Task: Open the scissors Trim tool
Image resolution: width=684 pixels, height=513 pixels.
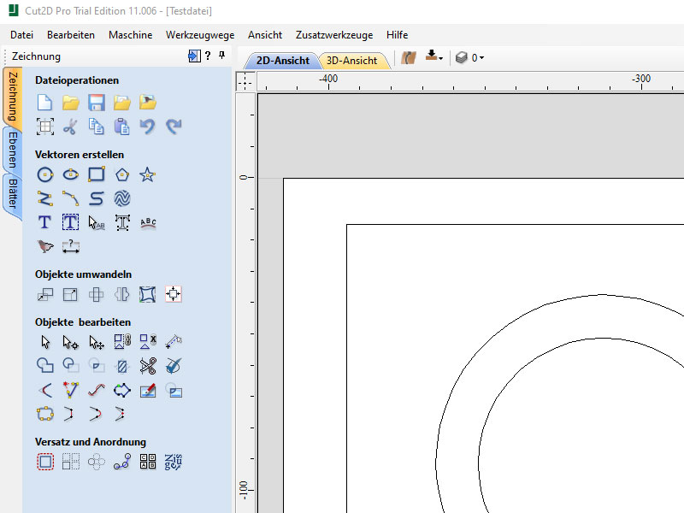Action: [x=148, y=366]
